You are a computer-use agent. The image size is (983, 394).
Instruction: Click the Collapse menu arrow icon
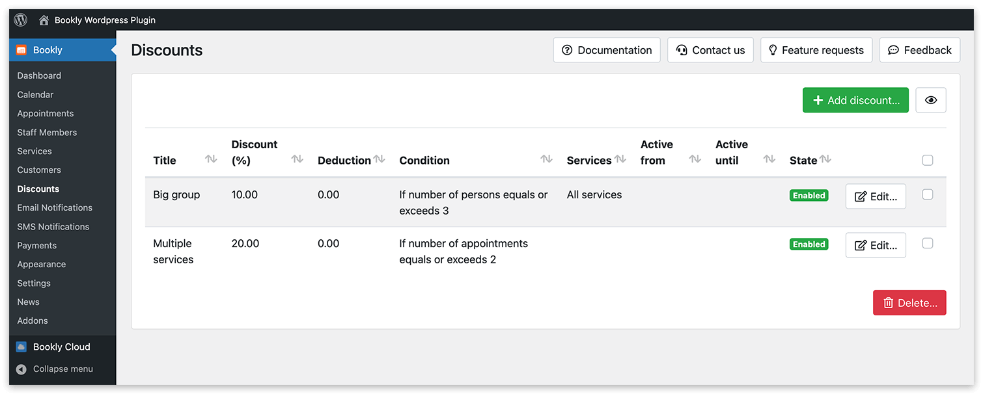21,369
